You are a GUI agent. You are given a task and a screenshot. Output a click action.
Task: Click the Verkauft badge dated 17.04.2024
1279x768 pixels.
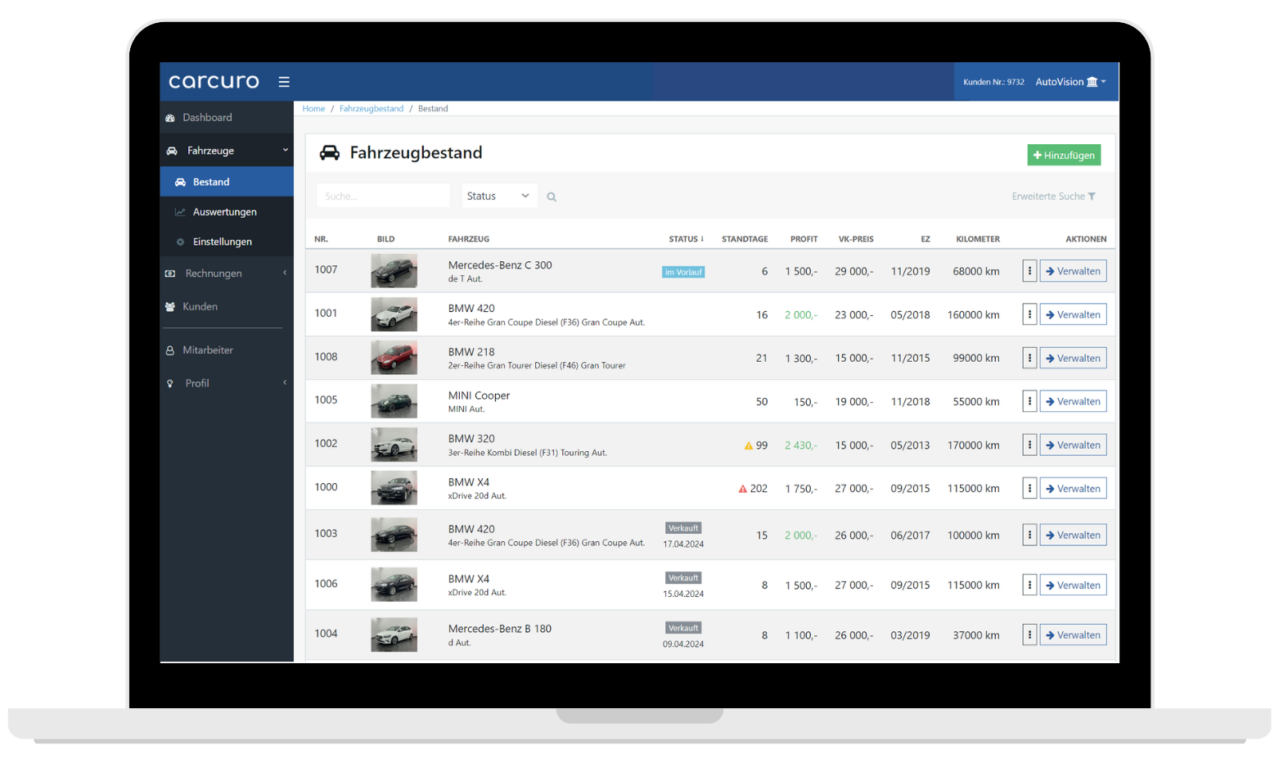click(683, 528)
